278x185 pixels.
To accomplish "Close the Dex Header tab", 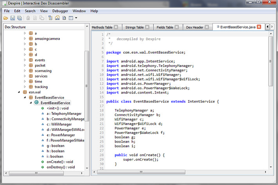I will click(207, 27).
